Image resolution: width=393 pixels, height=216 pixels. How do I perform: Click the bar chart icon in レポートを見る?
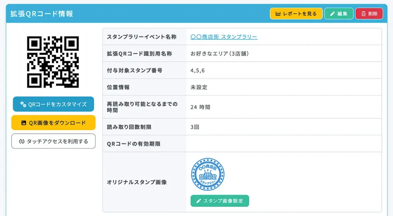278,14
